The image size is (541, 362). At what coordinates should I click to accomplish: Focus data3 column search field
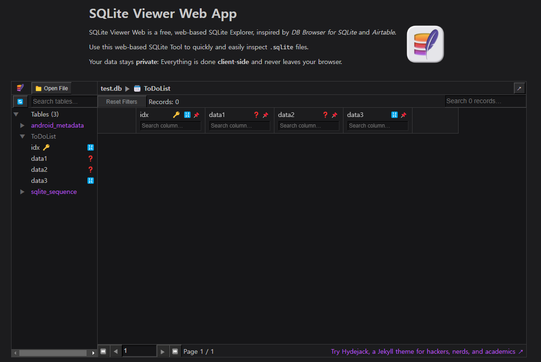378,126
